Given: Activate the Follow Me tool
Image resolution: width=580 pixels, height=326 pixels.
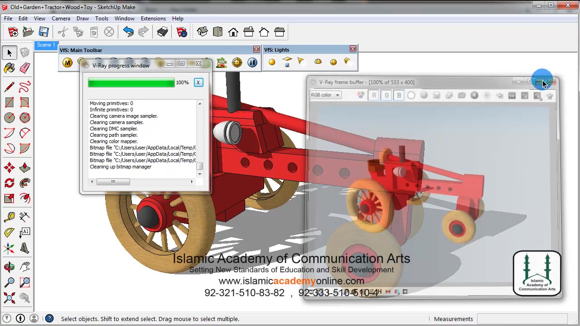Looking at the screenshot, I should click(x=25, y=183).
